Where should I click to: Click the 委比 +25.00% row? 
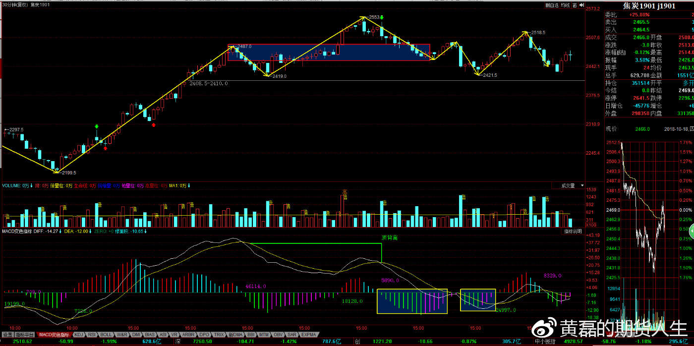click(649, 15)
